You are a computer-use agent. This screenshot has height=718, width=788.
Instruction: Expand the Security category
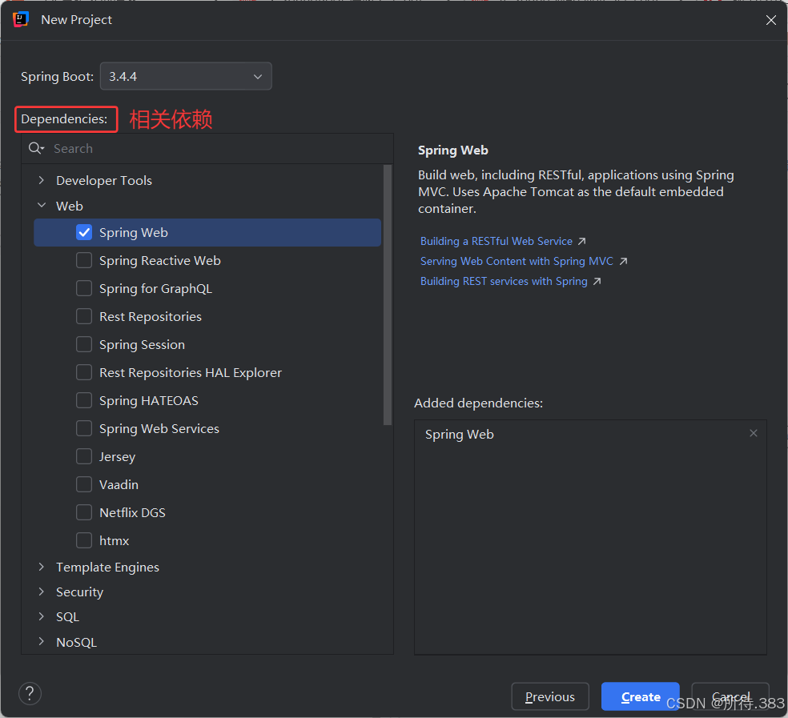41,592
